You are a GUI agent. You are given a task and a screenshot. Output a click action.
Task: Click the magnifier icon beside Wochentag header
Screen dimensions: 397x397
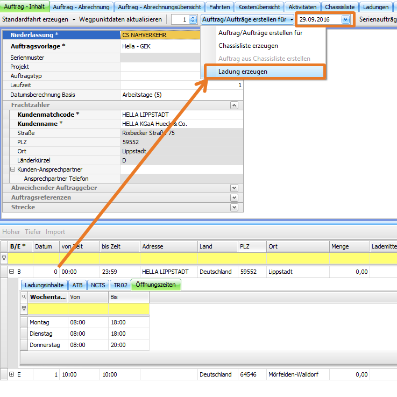tap(24, 296)
